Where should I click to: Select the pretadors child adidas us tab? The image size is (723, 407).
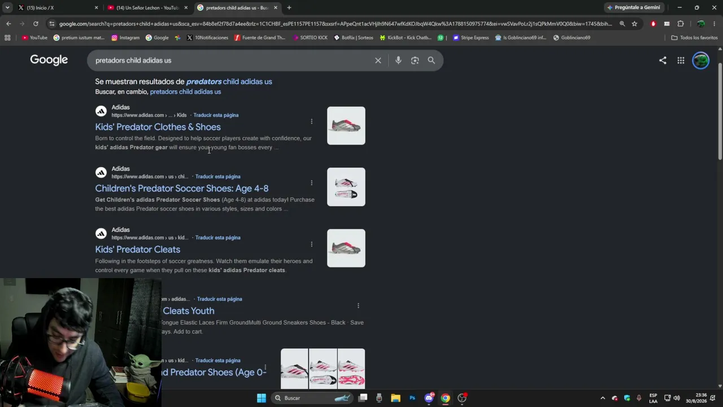click(237, 7)
